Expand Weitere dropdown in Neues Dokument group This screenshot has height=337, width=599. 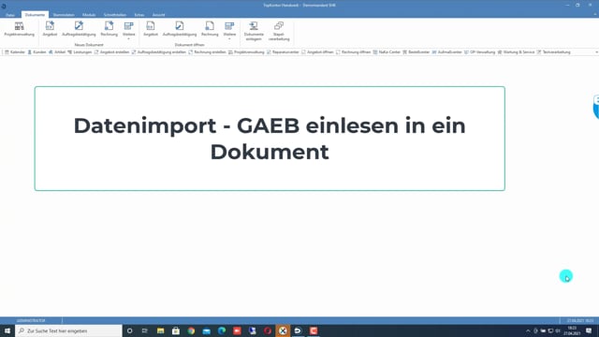point(129,31)
